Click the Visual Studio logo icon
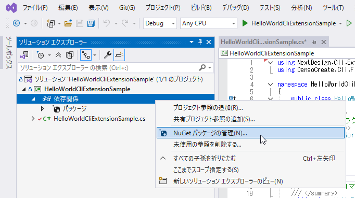 [11, 8]
